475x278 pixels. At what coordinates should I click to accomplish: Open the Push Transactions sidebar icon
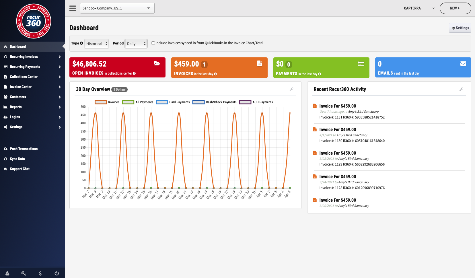coord(6,149)
